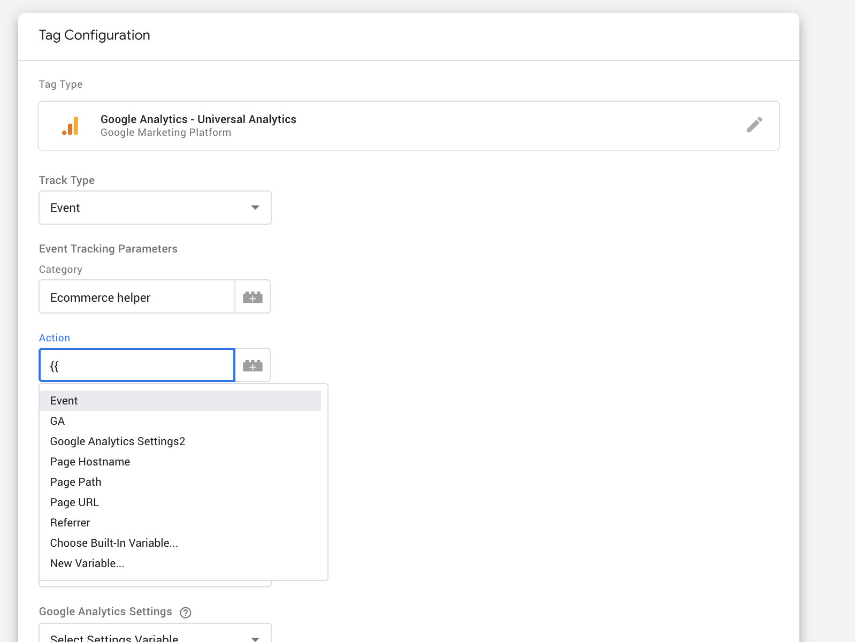Focus the Category input with Ecommerce helper
855x642 pixels.
[137, 297]
